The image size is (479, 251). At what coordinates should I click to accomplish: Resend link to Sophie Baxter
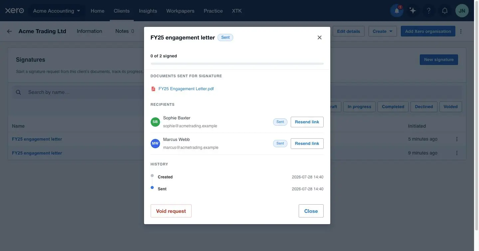click(307, 122)
